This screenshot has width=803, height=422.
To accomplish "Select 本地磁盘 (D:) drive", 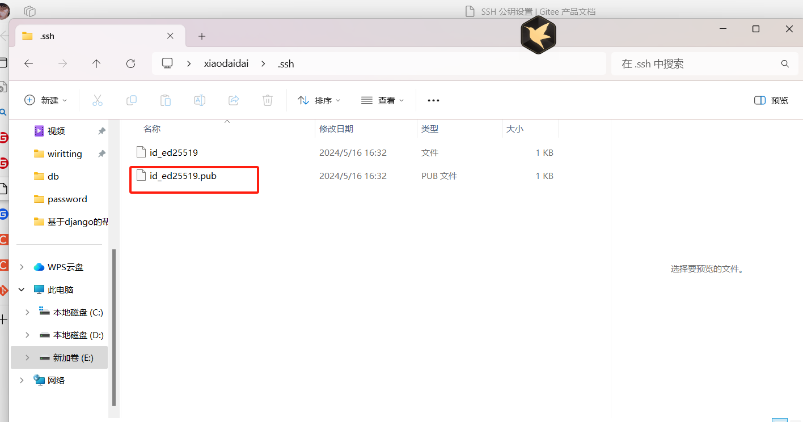I will (78, 335).
